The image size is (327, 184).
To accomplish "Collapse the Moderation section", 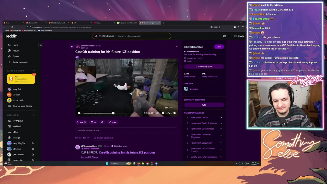I will click(x=33, y=115).
